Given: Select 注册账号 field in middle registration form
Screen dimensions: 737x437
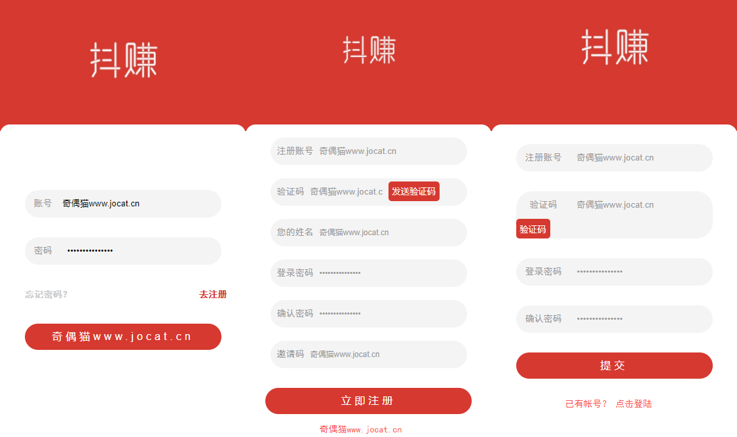Looking at the screenshot, I should (x=368, y=151).
